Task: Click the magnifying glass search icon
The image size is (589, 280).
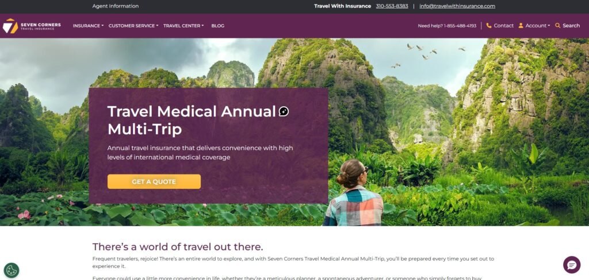Action: (x=557, y=25)
